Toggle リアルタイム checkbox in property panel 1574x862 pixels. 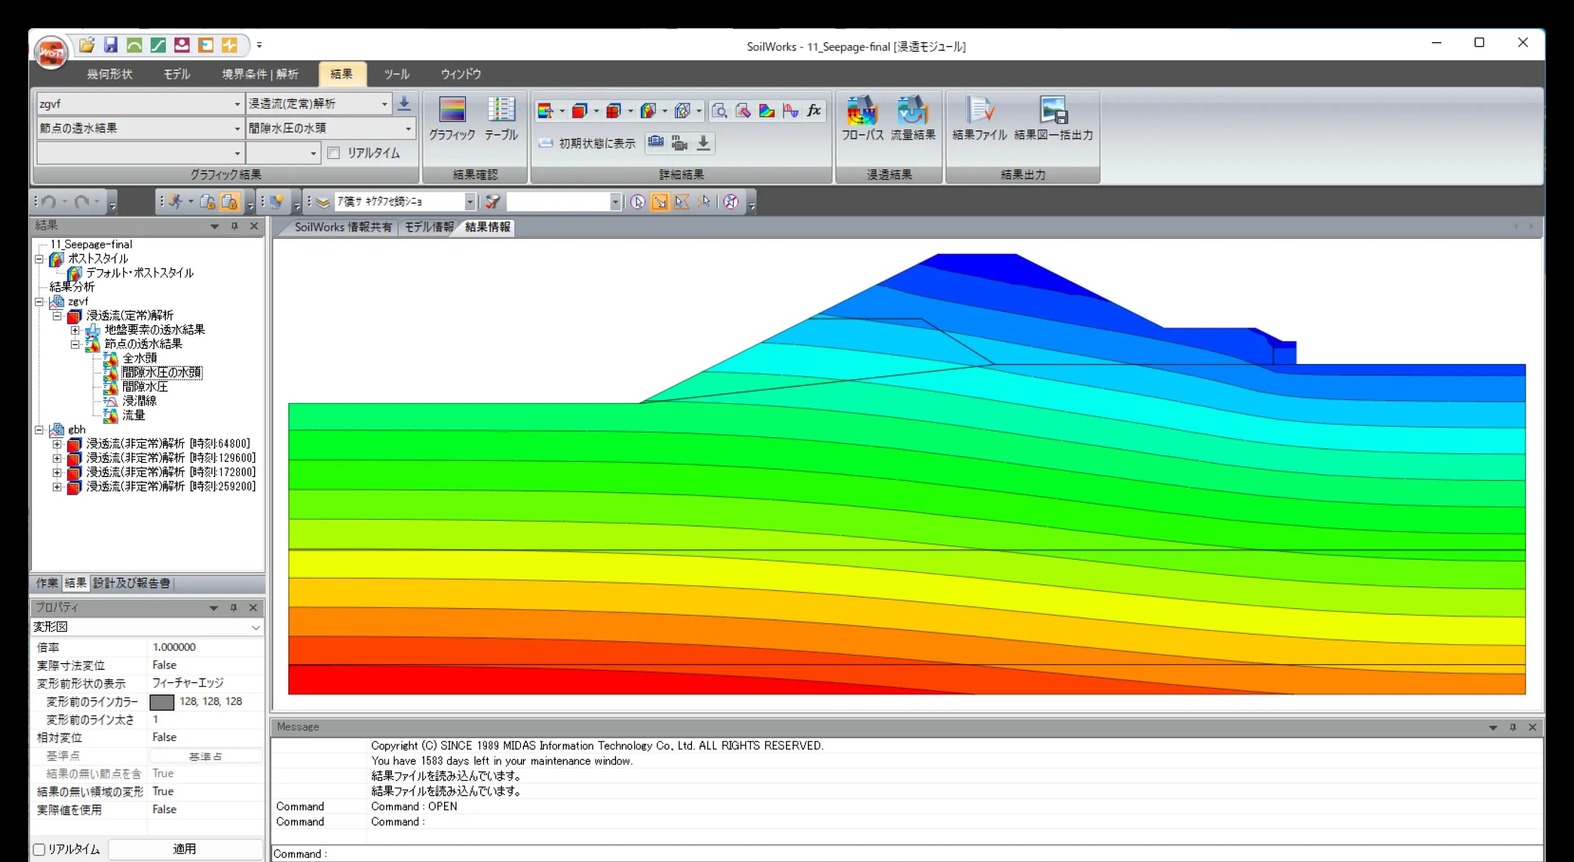coord(39,849)
